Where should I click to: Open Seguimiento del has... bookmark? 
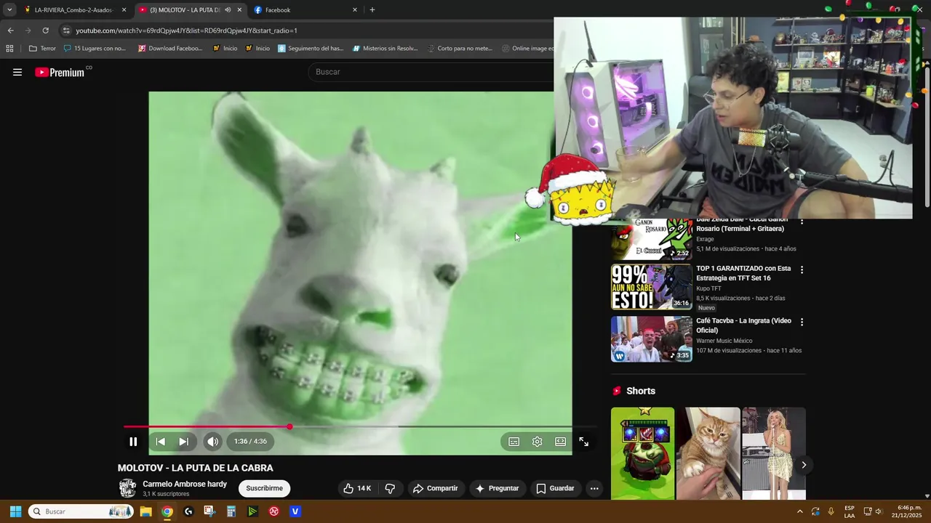(x=311, y=49)
